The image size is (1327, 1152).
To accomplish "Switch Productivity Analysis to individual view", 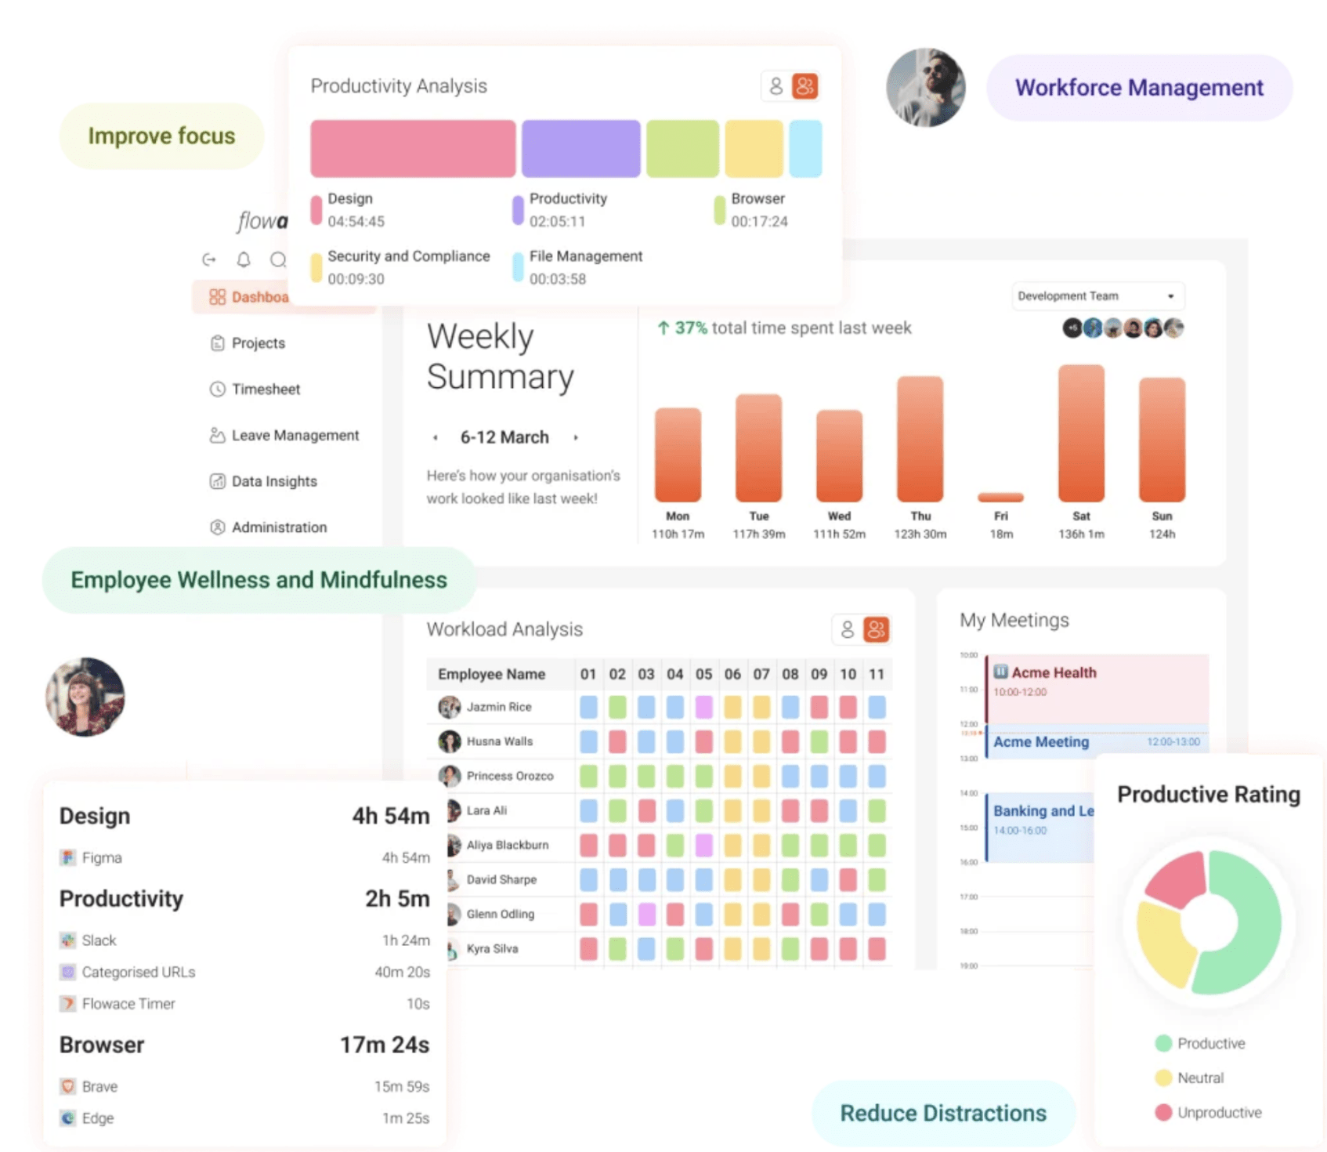I will (776, 86).
